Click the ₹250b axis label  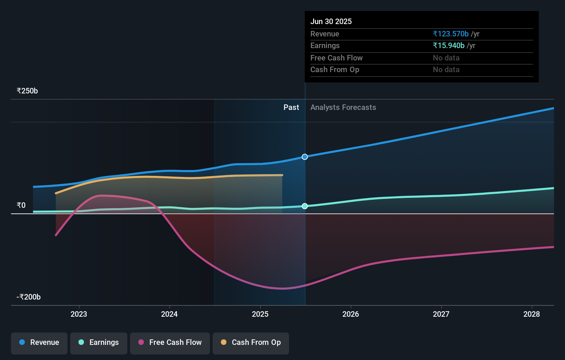tap(27, 90)
